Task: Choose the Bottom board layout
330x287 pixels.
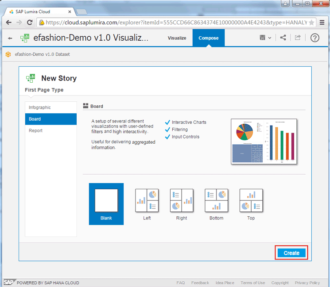Action: coord(216,204)
